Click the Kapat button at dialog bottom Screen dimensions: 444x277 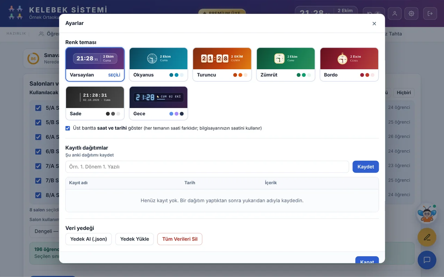pos(367,260)
